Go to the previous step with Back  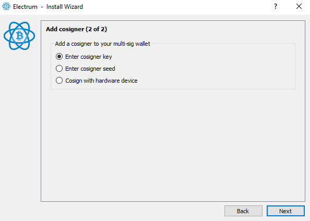pos(243,211)
